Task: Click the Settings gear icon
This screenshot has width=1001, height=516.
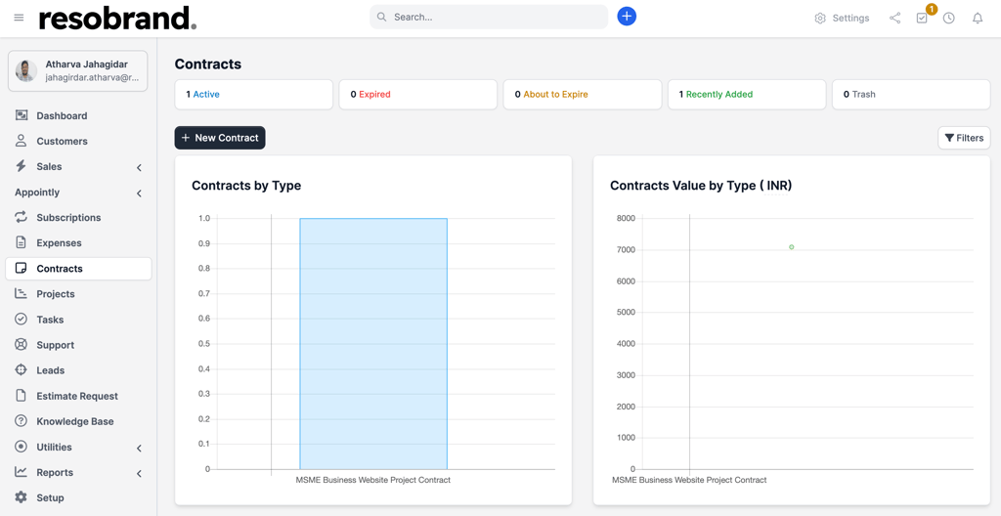Action: click(820, 18)
